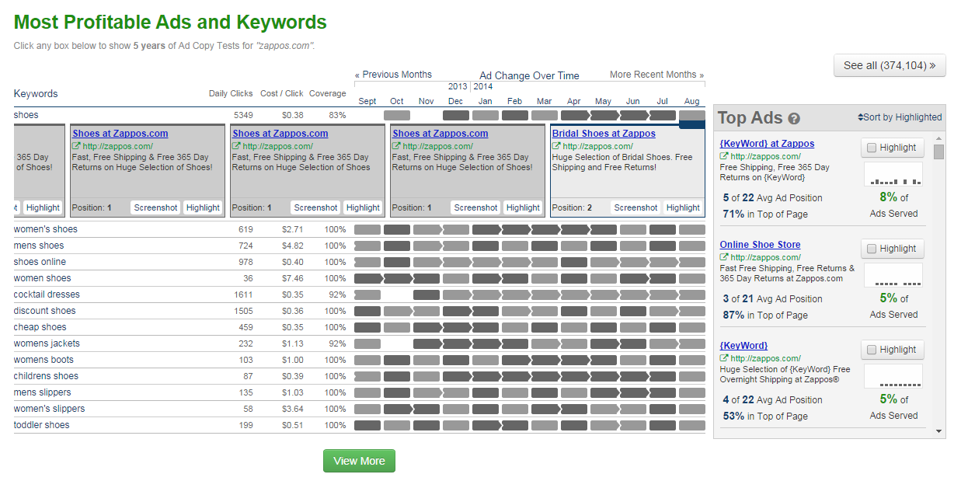The width and height of the screenshot is (968, 481).
Task: Click the external-link icon in the {KeyWord} overnight shipping ad
Action: point(724,358)
